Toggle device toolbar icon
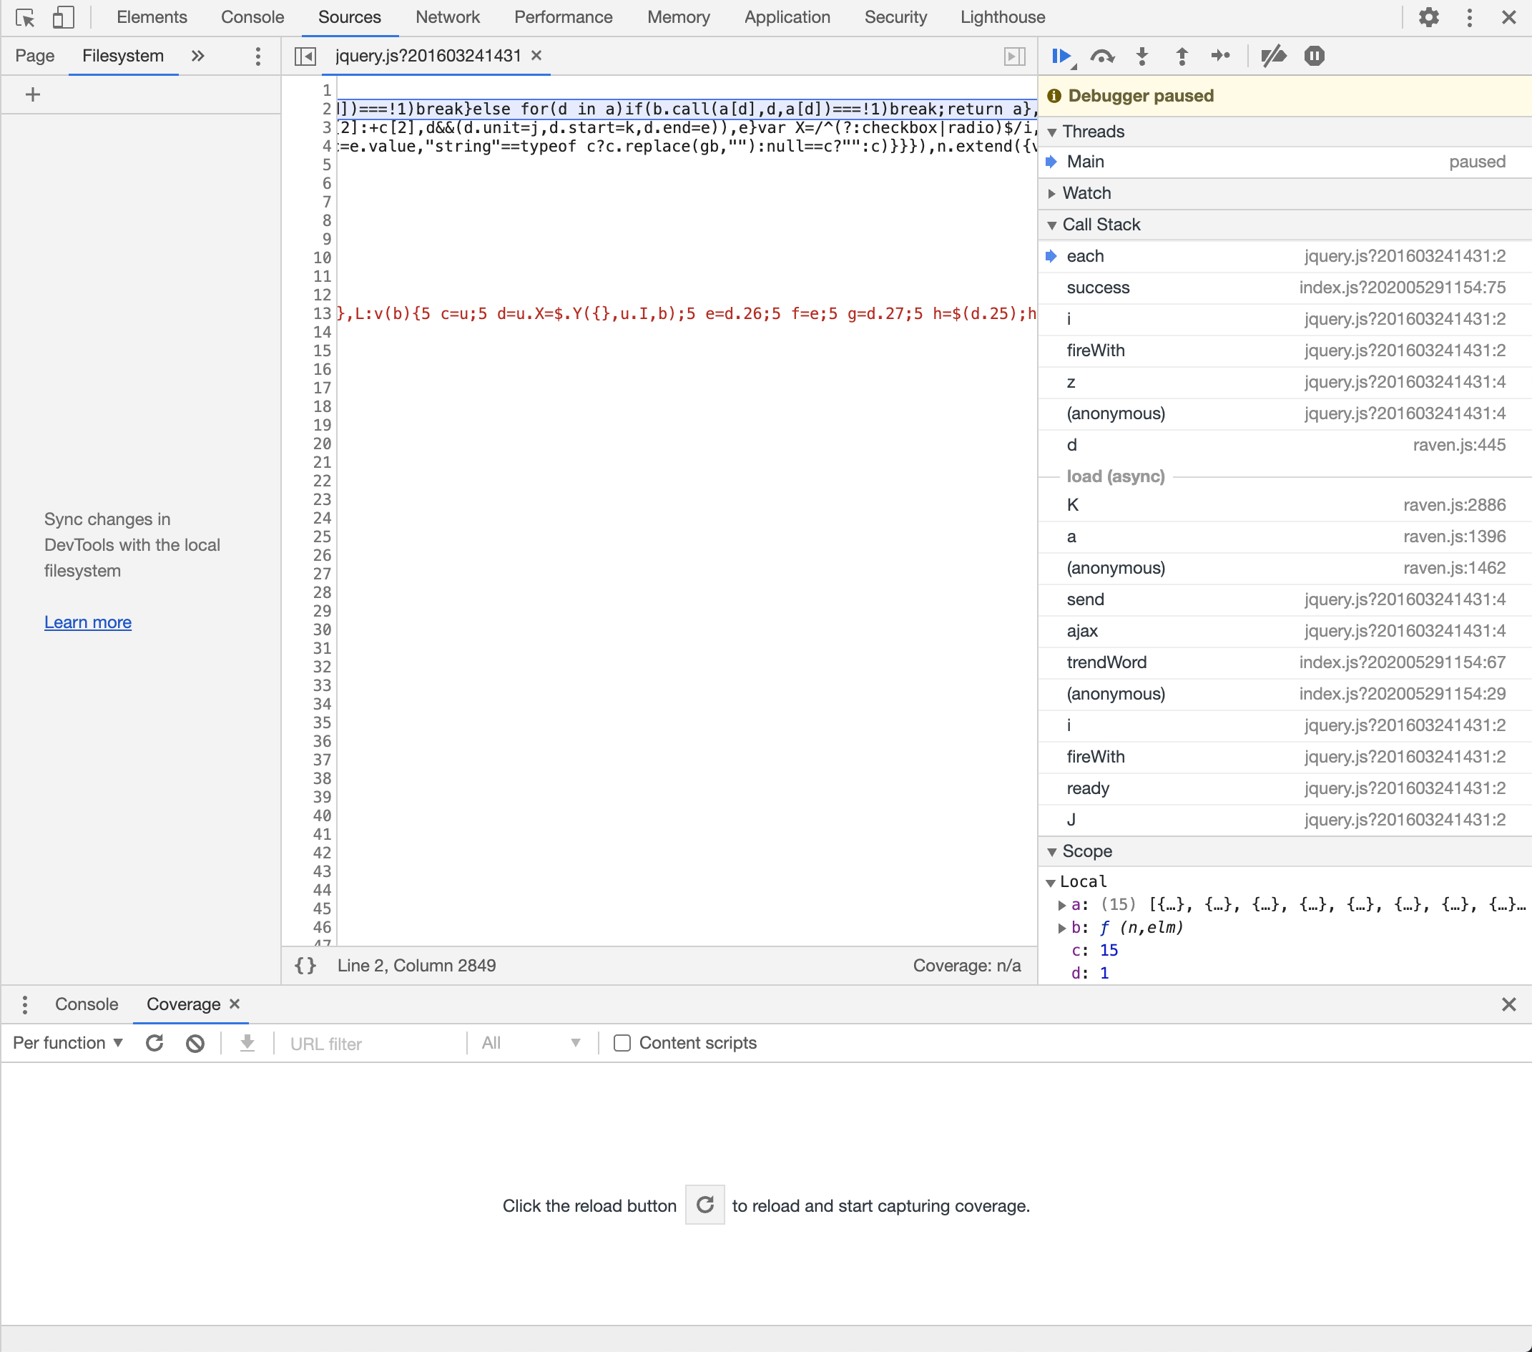The height and width of the screenshot is (1352, 1532). [63, 17]
